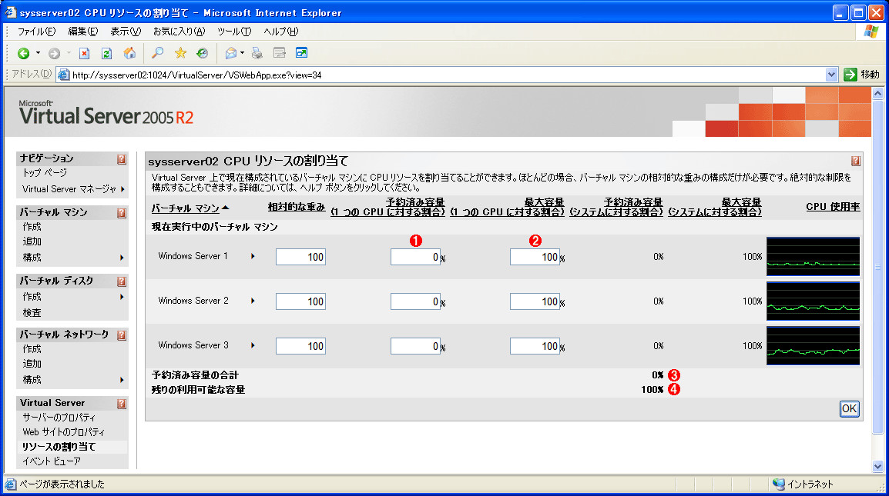This screenshot has height=496, width=889.
Task: Open help icon beside バーチャル ネットワーク heading
Action: (121, 335)
